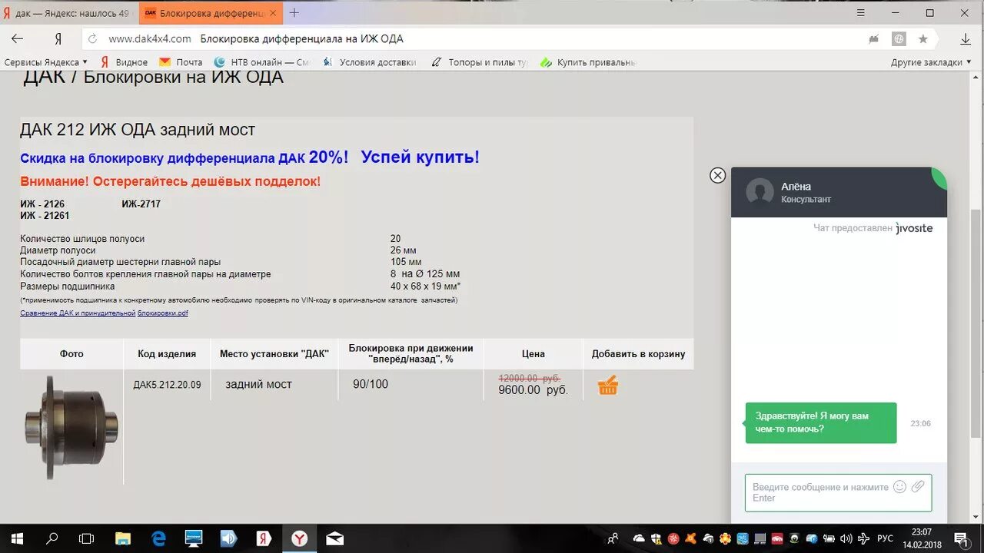984x553 pixels.
Task: Open the Топоры и пилы bookmark
Action: pos(480,62)
